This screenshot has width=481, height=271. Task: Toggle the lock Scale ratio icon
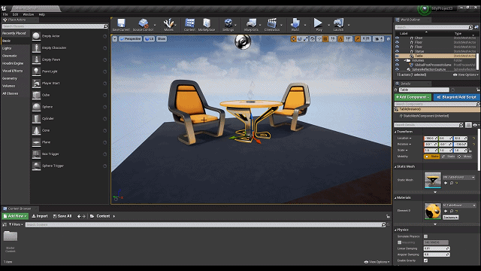pyautogui.click(x=470, y=151)
